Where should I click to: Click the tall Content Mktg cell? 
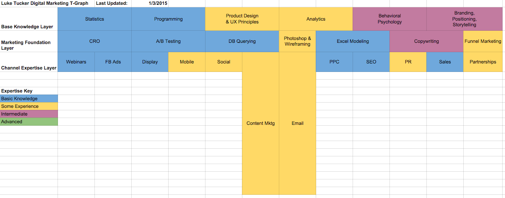point(261,123)
